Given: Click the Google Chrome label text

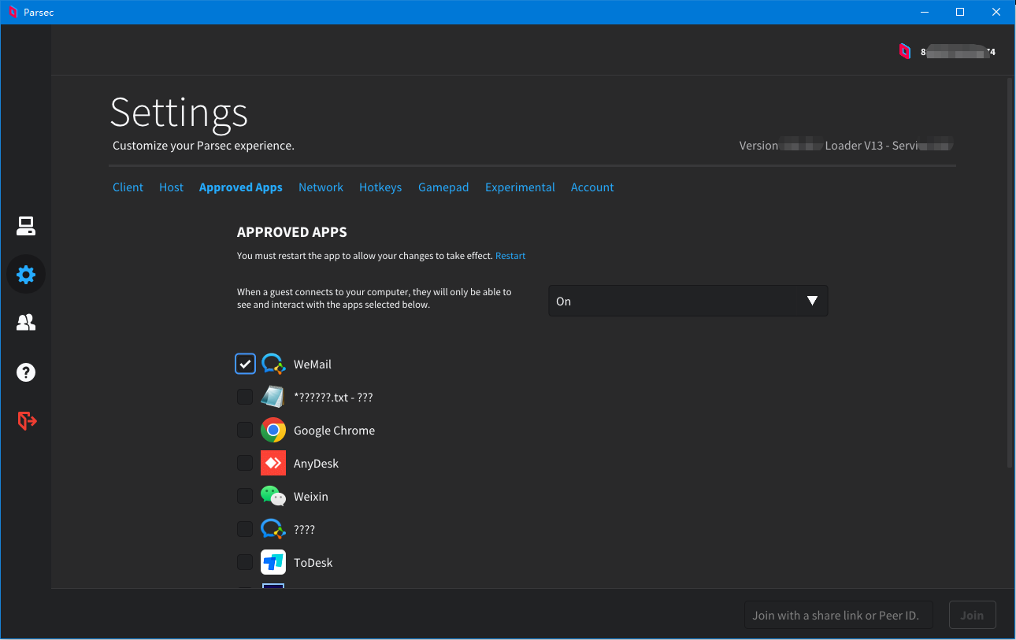Looking at the screenshot, I should [334, 431].
